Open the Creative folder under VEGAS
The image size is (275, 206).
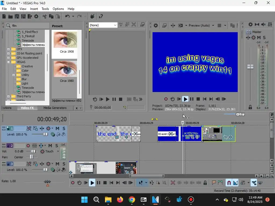click(x=27, y=67)
